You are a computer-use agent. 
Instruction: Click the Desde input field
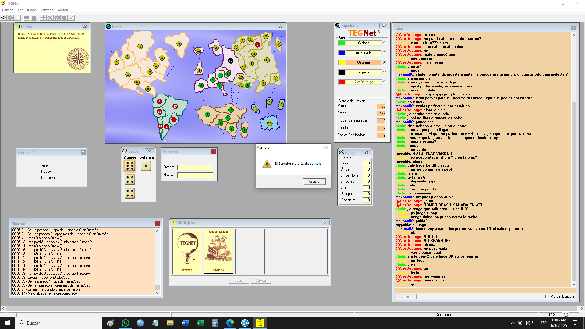pyautogui.click(x=195, y=168)
